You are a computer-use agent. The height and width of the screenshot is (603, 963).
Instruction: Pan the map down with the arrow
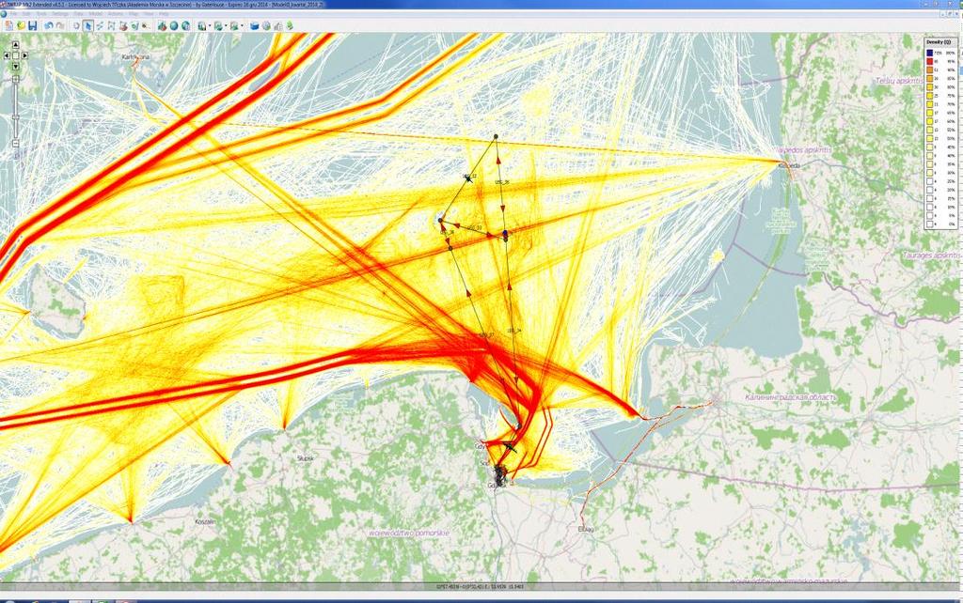point(16,67)
